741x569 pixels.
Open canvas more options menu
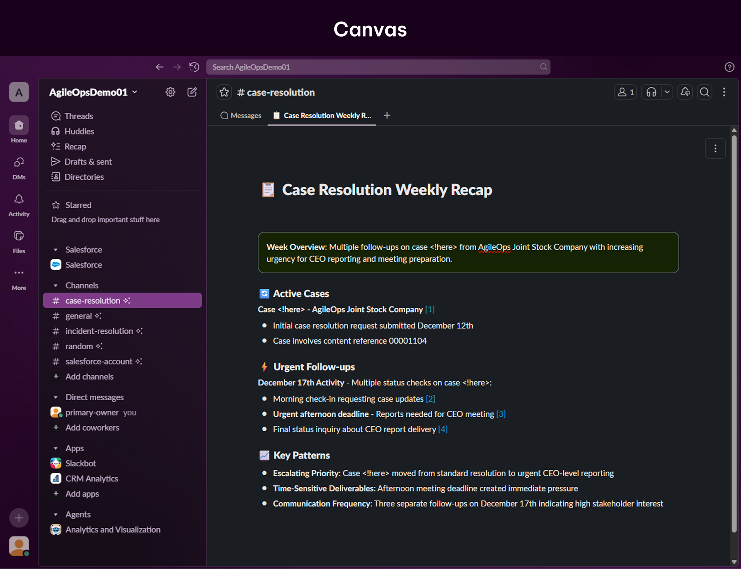(x=715, y=149)
